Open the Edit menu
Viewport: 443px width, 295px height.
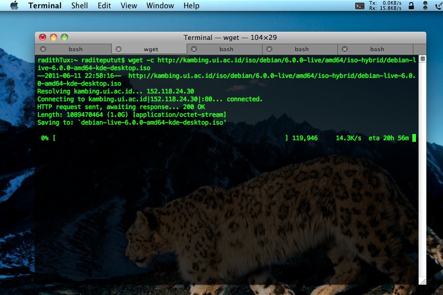(x=105, y=6)
